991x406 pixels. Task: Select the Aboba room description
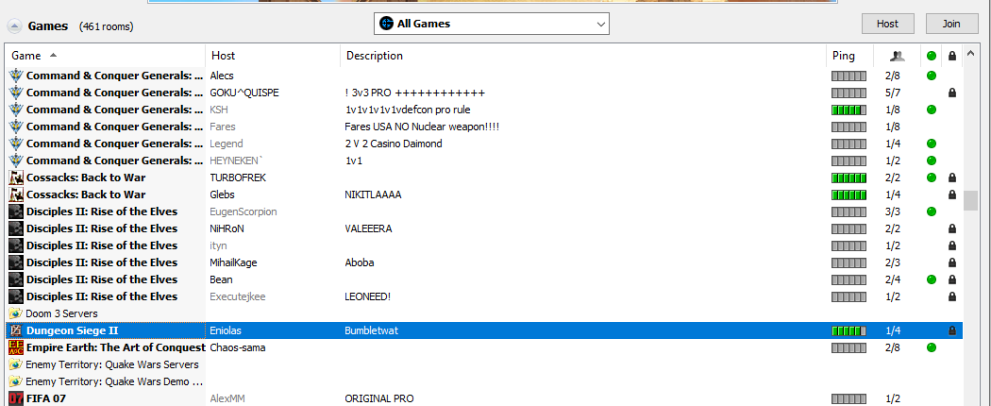(x=361, y=262)
